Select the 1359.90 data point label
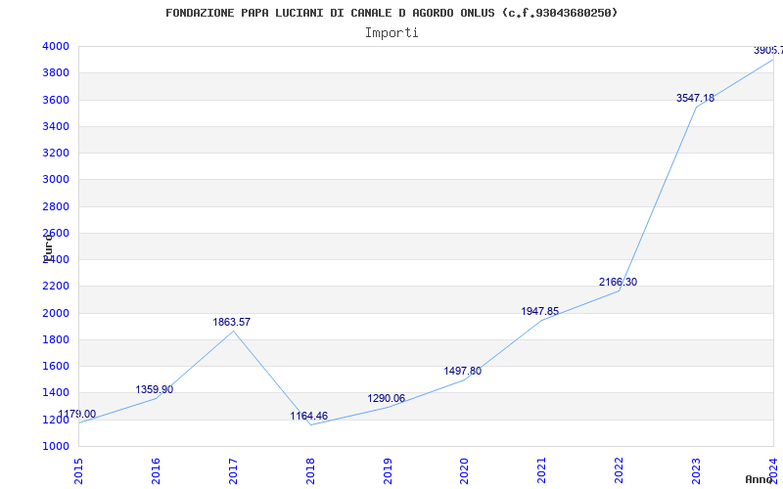The width and height of the screenshot is (783, 489). point(155,389)
